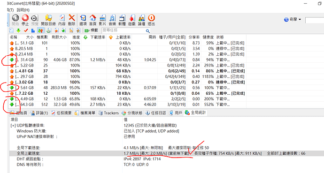Click the RSS feed filter icon
Screen dimensions: 324x173
(71, 30)
